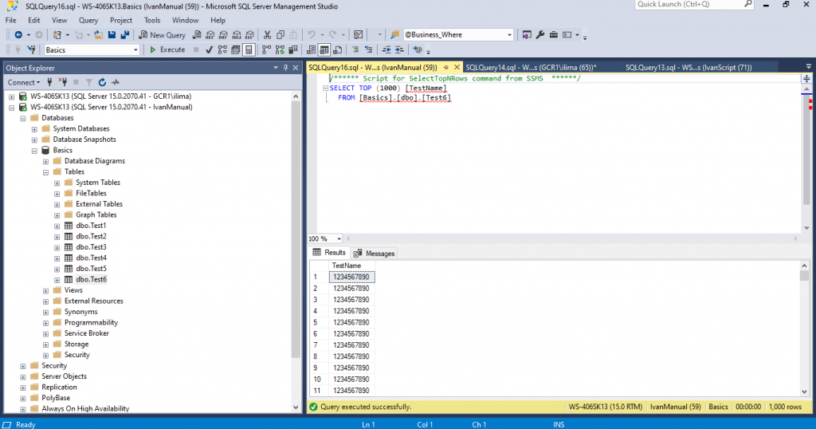Open Activity Monitor icon in Object Explorer
816x429 pixels.
(x=116, y=82)
